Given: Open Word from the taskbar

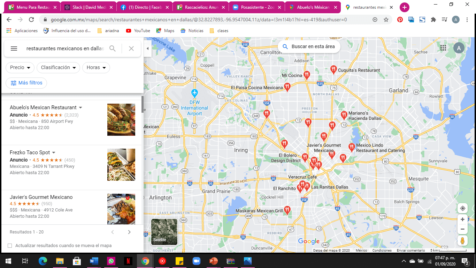Looking at the screenshot, I should point(94,261).
